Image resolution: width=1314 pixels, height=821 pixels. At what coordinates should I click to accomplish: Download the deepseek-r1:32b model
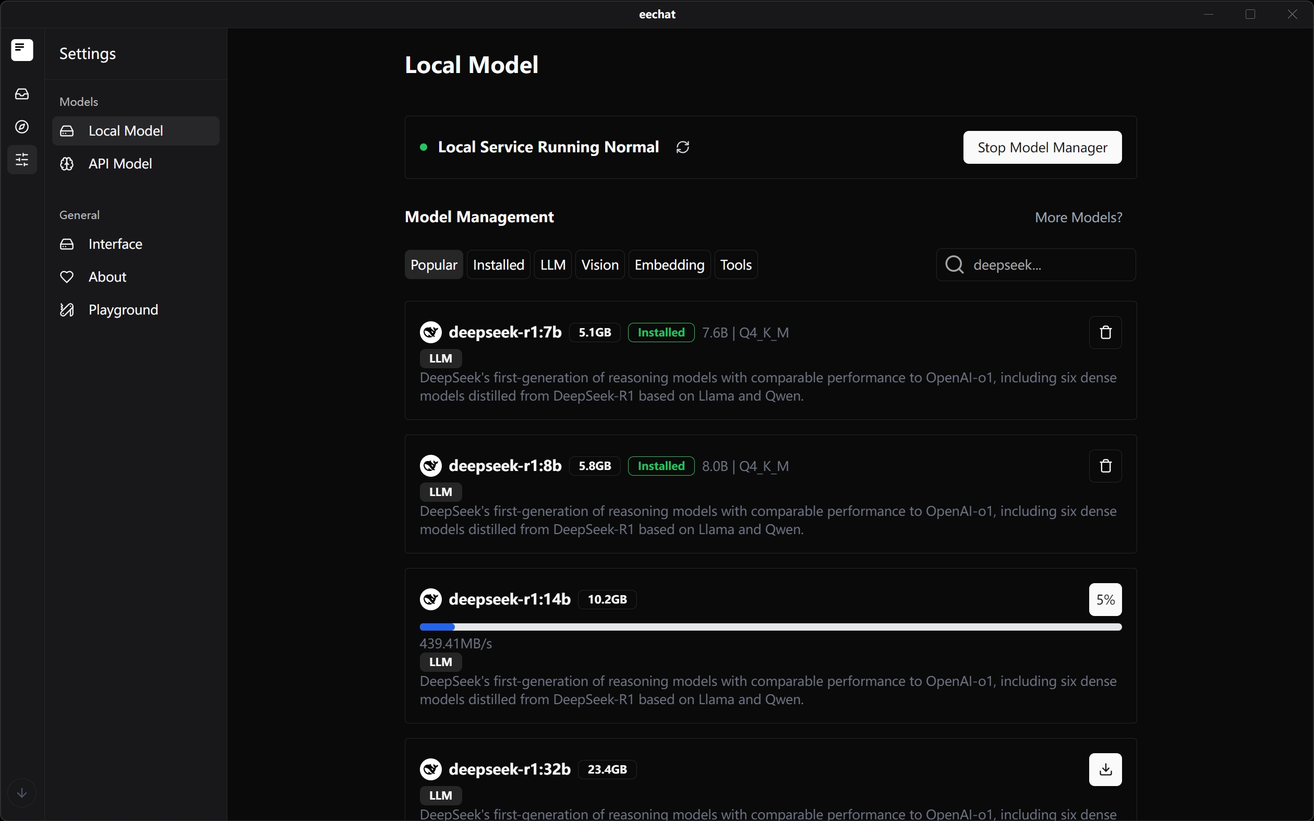pyautogui.click(x=1105, y=769)
